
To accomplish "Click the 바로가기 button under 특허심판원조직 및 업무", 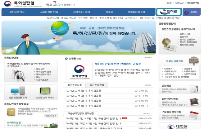I will tap(51, 116).
